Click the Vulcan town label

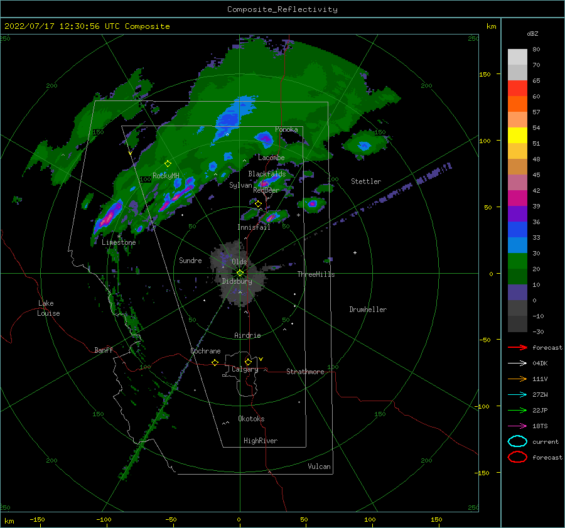point(319,466)
